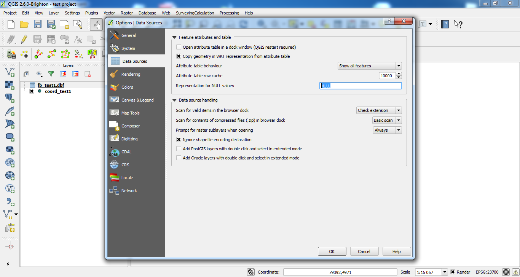Click the Save project toolbar icon
Image resolution: width=520 pixels, height=277 pixels.
37,24
